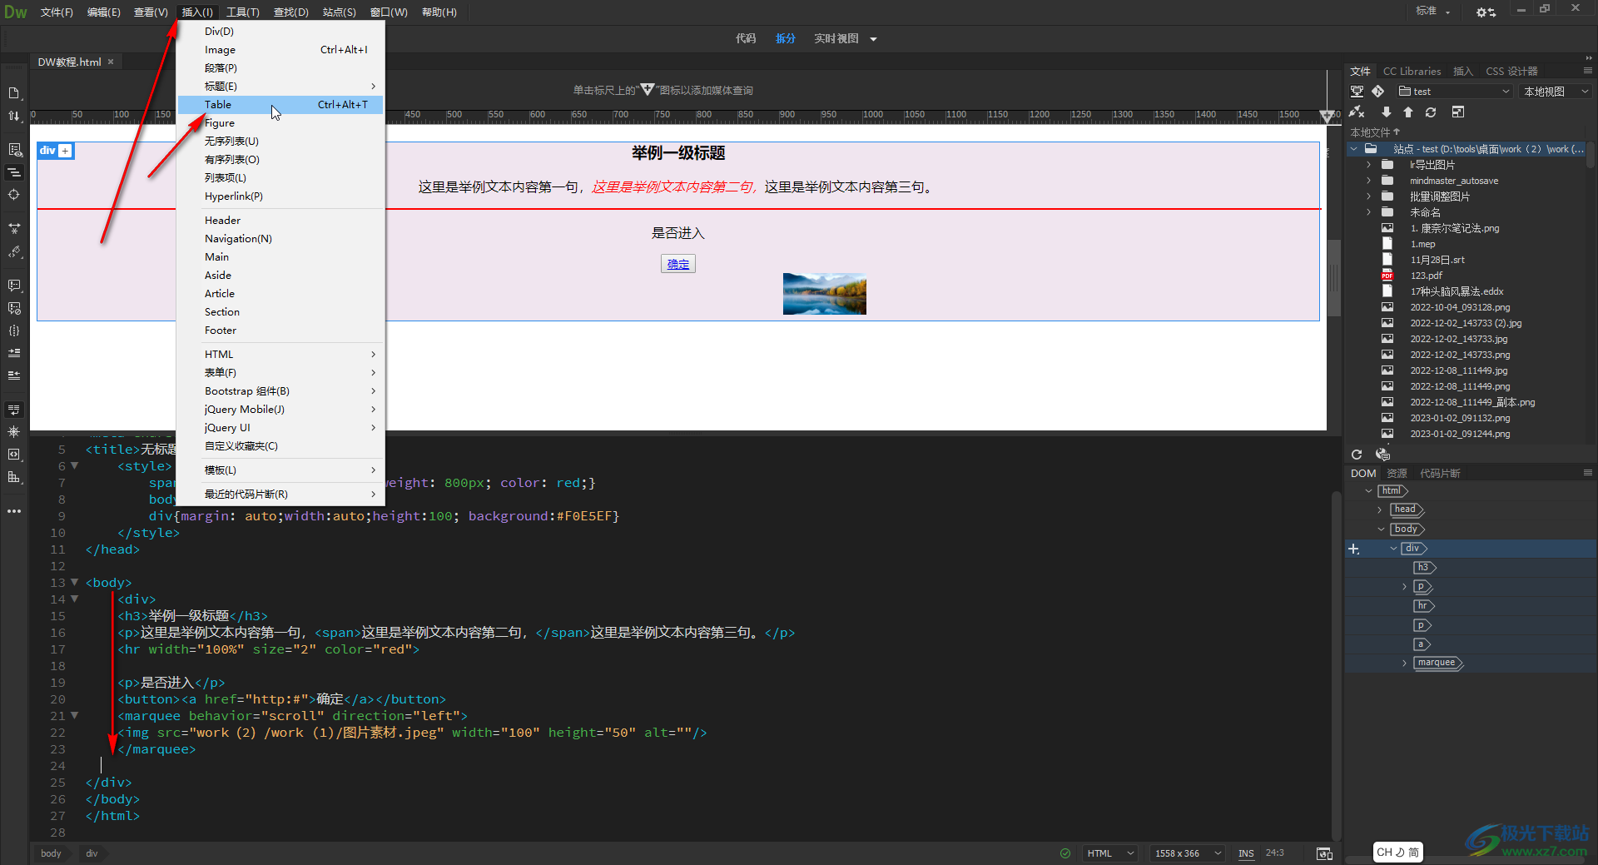Toggle the Inspect mode crosshair icon
Viewport: 1598px width, 865px height.
[x=14, y=195]
